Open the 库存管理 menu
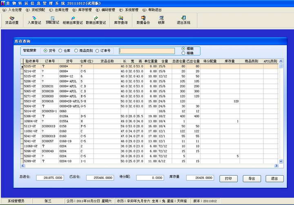The height and width of the screenshot is (205, 294). tap(82, 10)
